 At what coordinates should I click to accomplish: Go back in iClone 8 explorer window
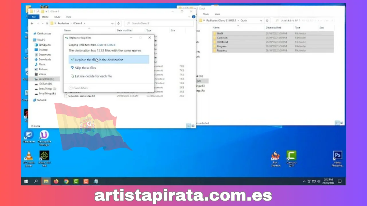coord(32,23)
